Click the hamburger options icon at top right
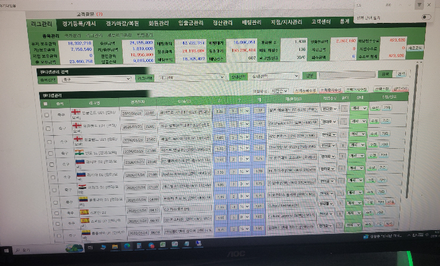The width and height of the screenshot is (440, 266). tap(419, 5)
